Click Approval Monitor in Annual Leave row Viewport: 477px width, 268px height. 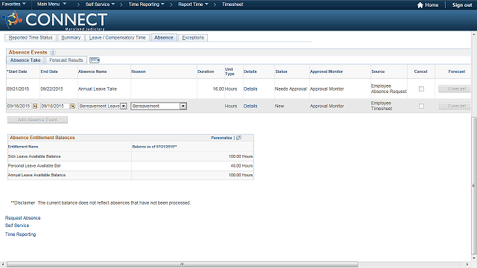(326, 89)
